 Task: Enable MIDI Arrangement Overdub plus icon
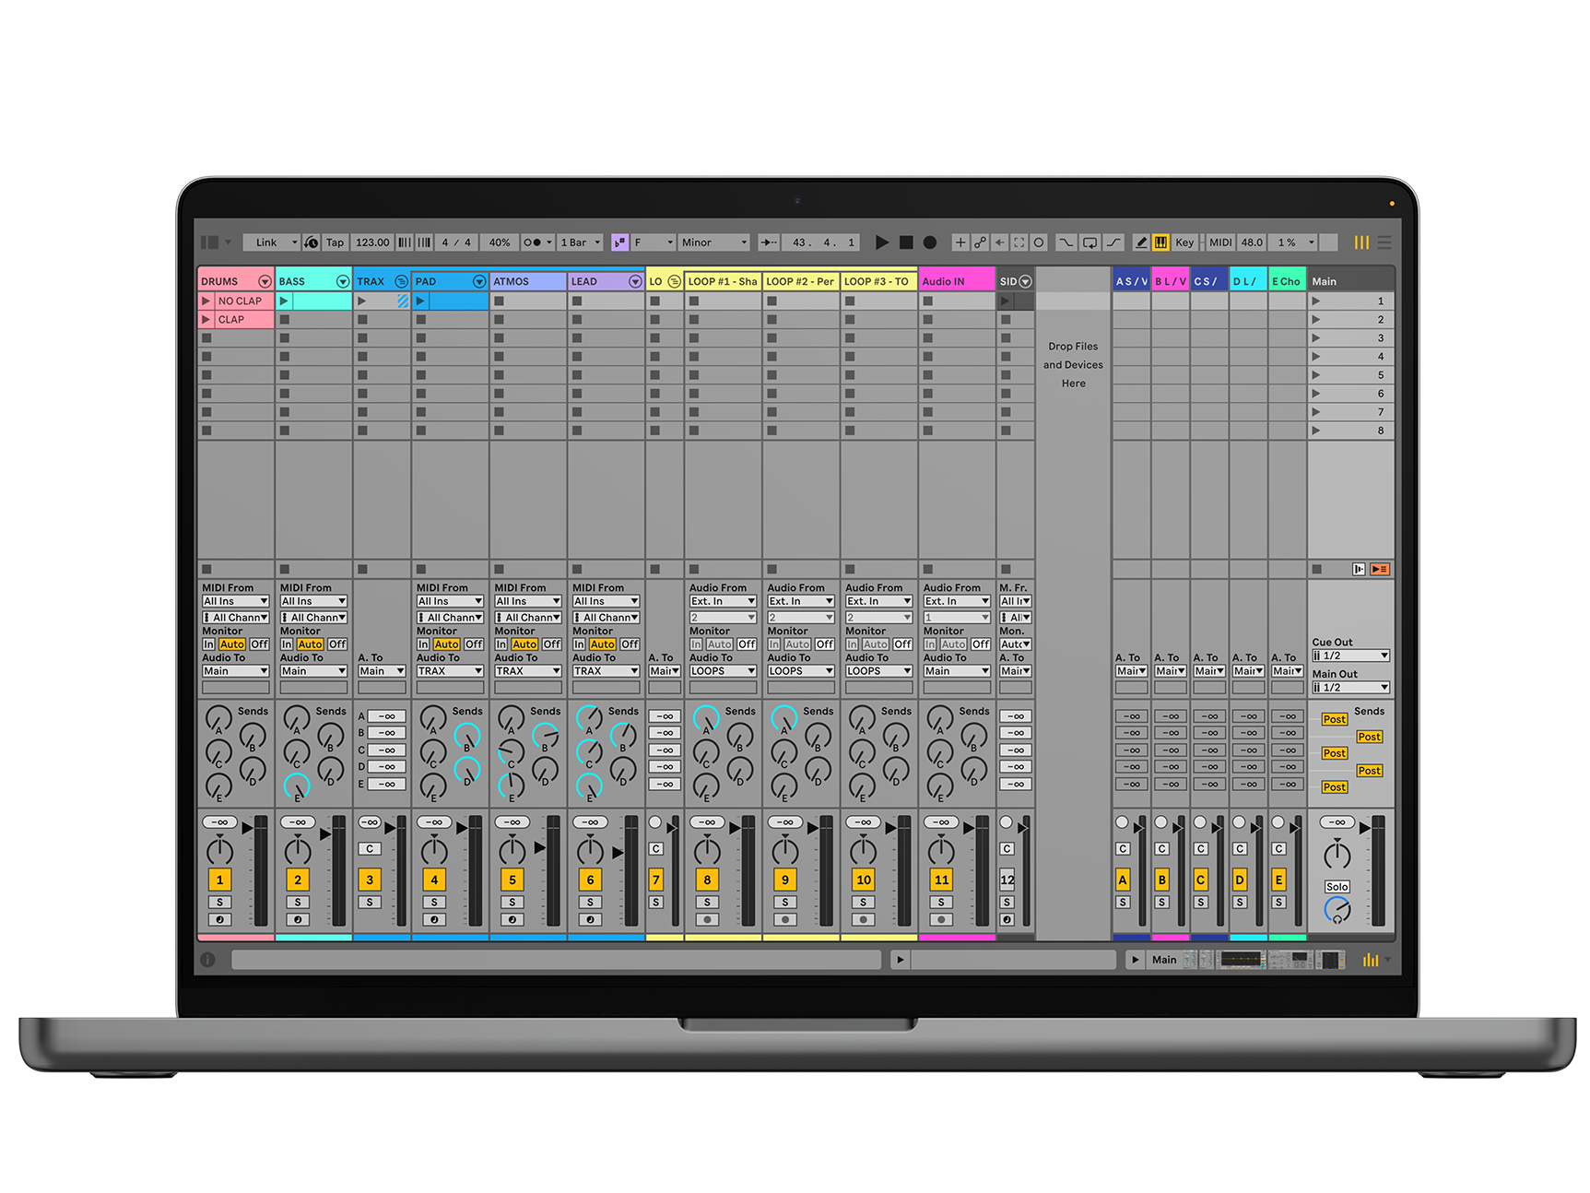tap(960, 242)
